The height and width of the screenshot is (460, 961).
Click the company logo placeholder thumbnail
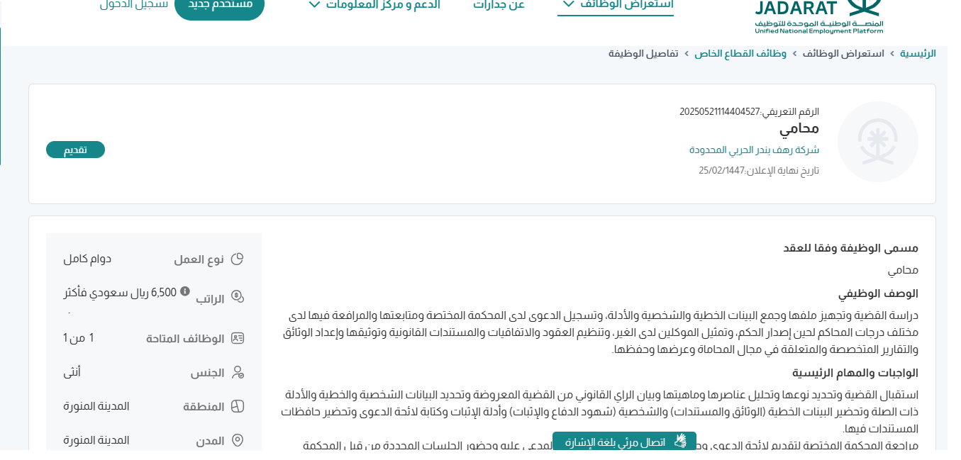coord(878,142)
